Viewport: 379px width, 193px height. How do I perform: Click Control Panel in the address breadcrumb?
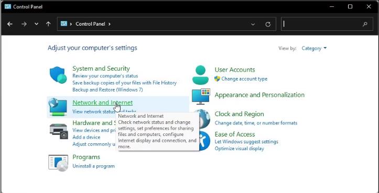coord(90,24)
